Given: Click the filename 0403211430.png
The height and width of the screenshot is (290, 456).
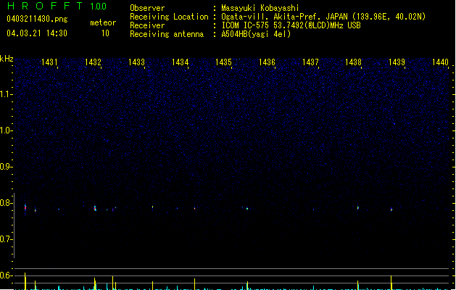Looking at the screenshot, I should pos(37,19).
